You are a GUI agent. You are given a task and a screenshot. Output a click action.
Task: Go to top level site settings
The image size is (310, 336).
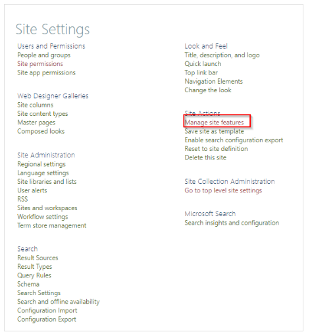click(223, 190)
